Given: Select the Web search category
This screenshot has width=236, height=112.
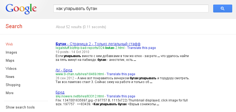Looking at the screenshot, I should [9, 44].
